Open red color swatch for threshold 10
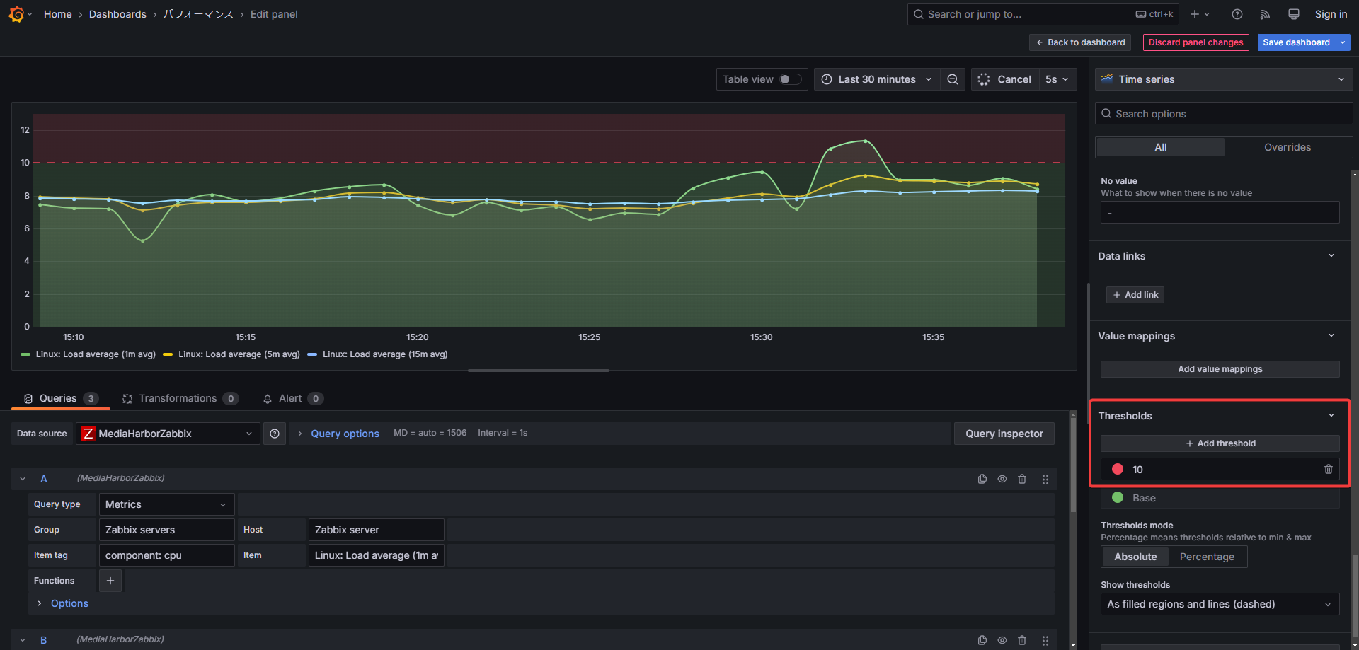Image resolution: width=1359 pixels, height=650 pixels. (x=1118, y=469)
